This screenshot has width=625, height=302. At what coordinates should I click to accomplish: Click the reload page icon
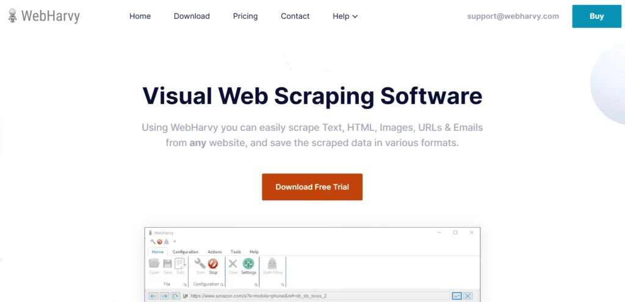(x=175, y=296)
